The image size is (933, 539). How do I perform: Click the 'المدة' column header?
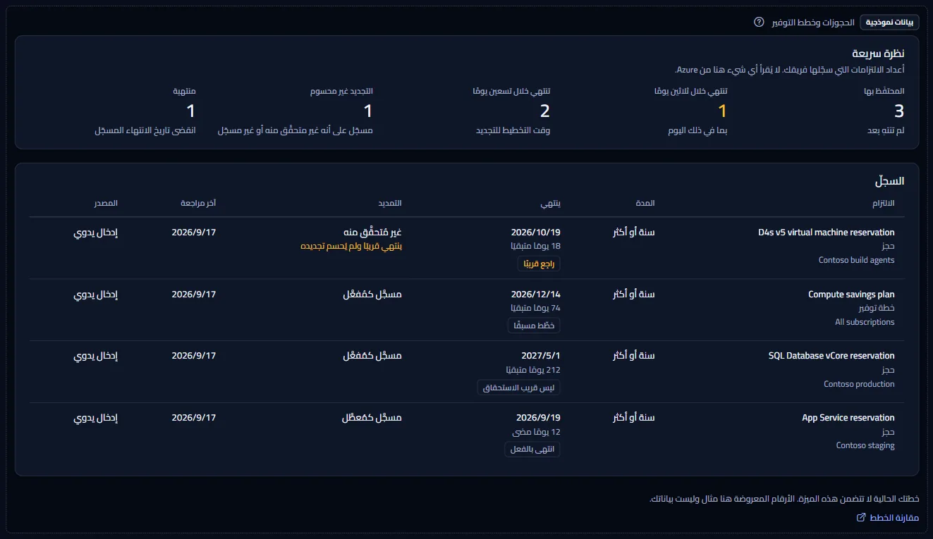(x=645, y=204)
